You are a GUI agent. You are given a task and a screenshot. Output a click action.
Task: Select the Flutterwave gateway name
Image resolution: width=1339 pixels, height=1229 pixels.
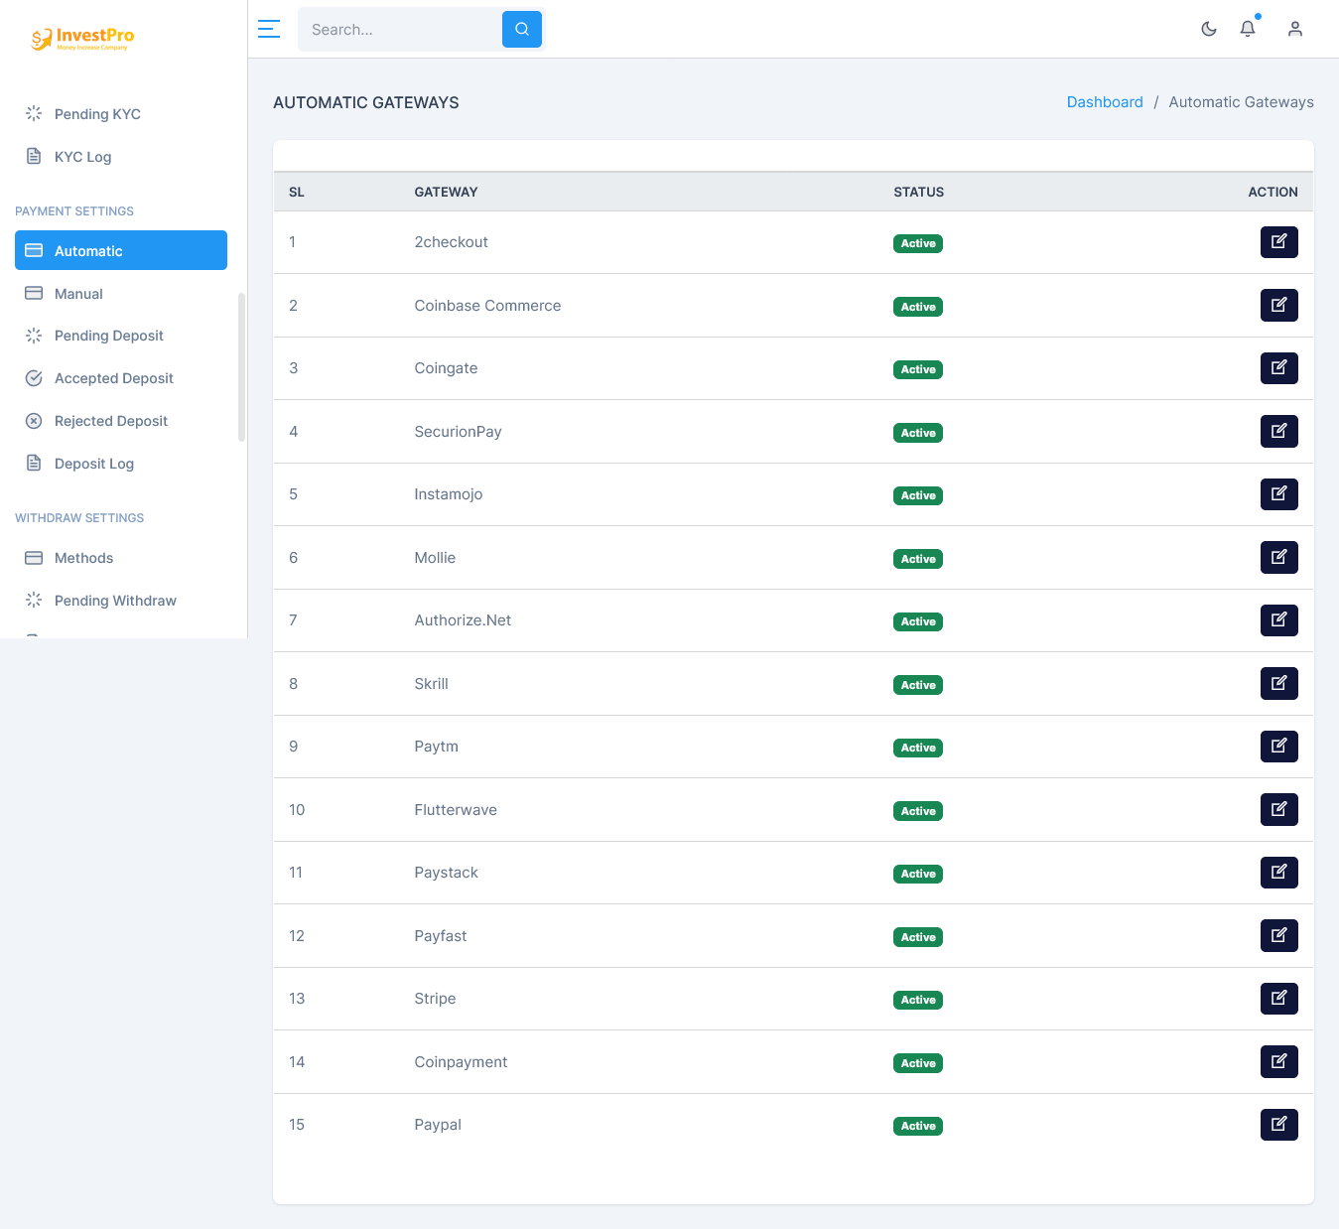pos(456,810)
